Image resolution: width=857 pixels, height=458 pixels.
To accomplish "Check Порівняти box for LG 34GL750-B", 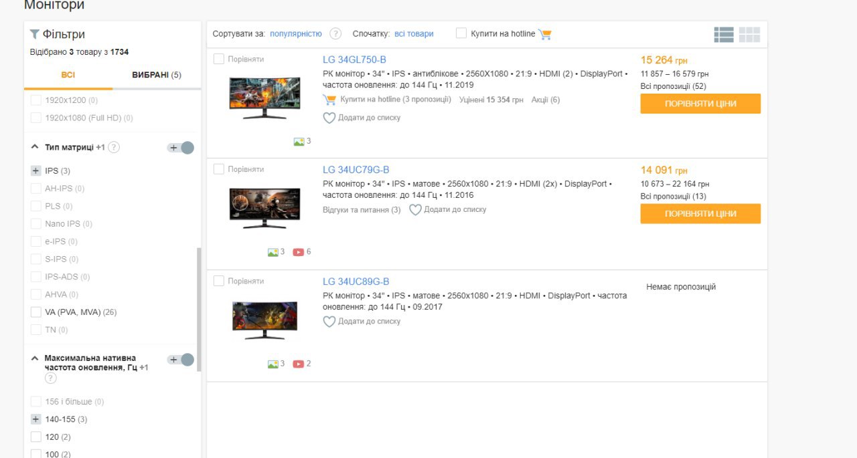I will pyautogui.click(x=219, y=59).
